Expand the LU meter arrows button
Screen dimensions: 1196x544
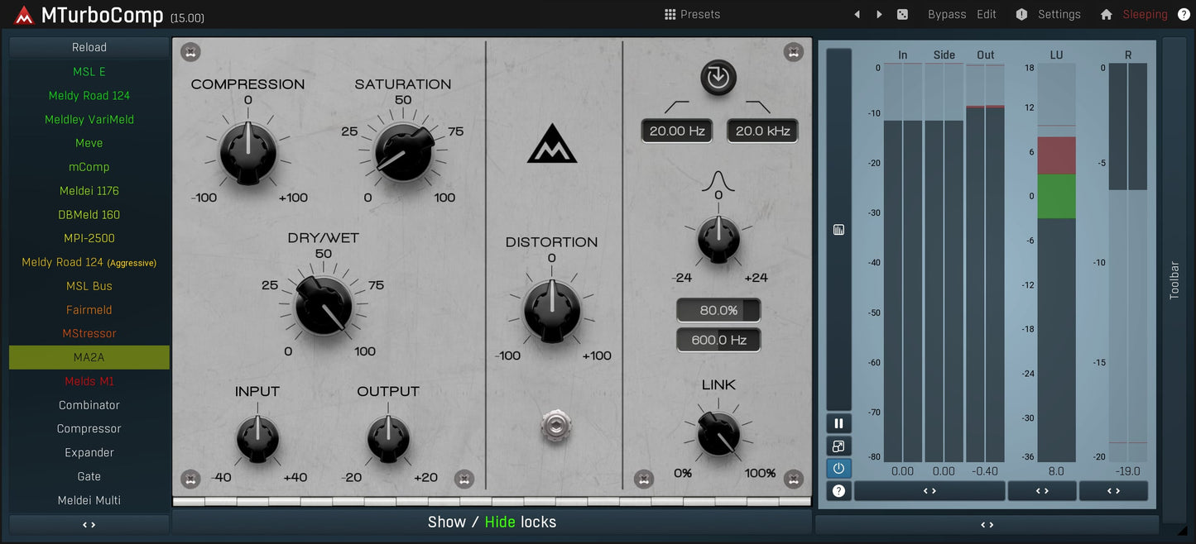pos(1041,491)
